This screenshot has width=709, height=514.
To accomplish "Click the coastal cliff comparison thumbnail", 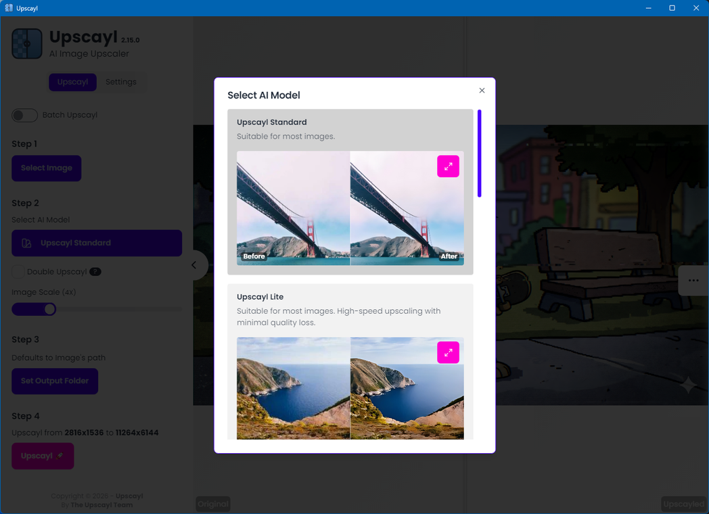I will coord(350,388).
